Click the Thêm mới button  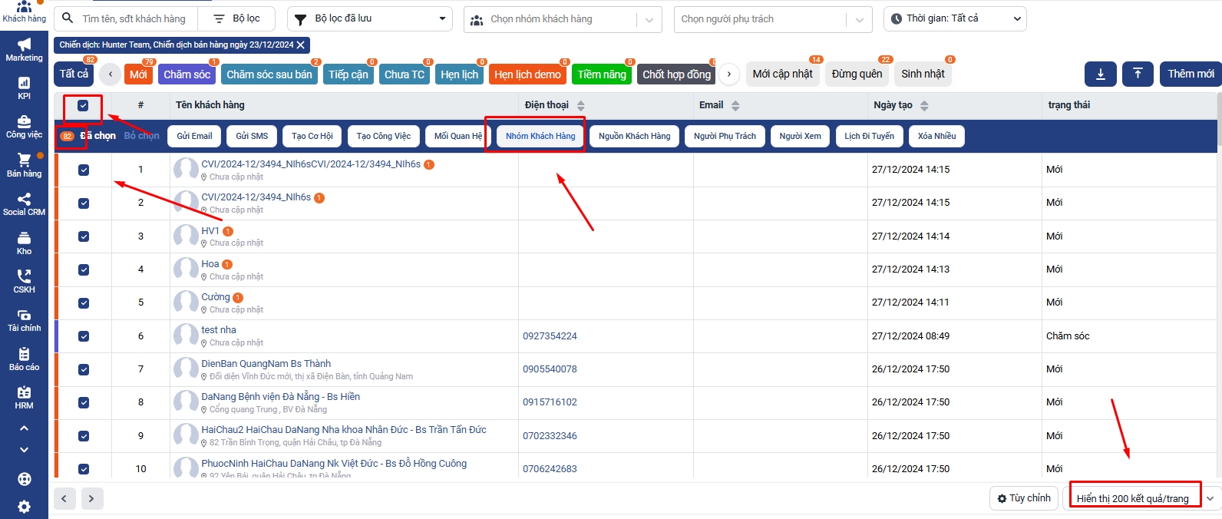coord(1191,74)
